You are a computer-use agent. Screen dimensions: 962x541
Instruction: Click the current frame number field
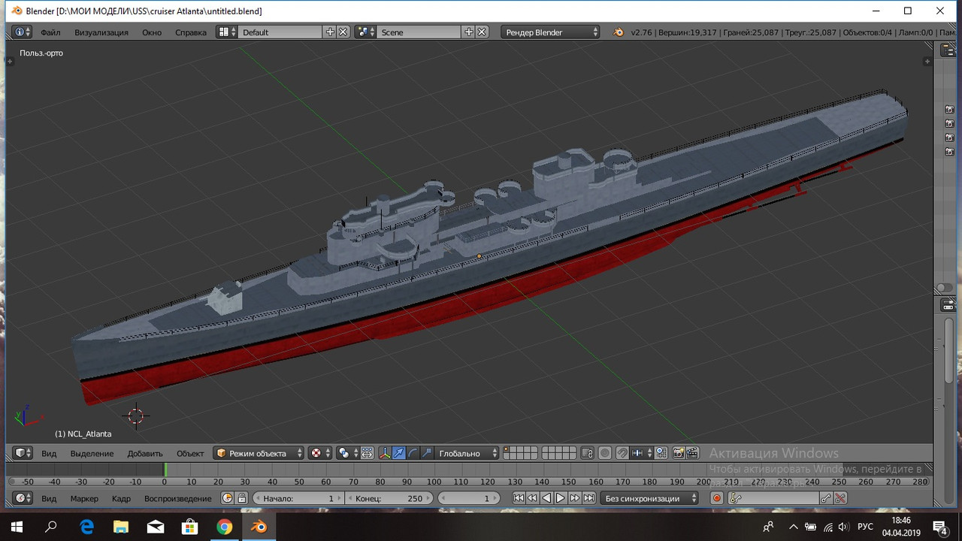[468, 498]
